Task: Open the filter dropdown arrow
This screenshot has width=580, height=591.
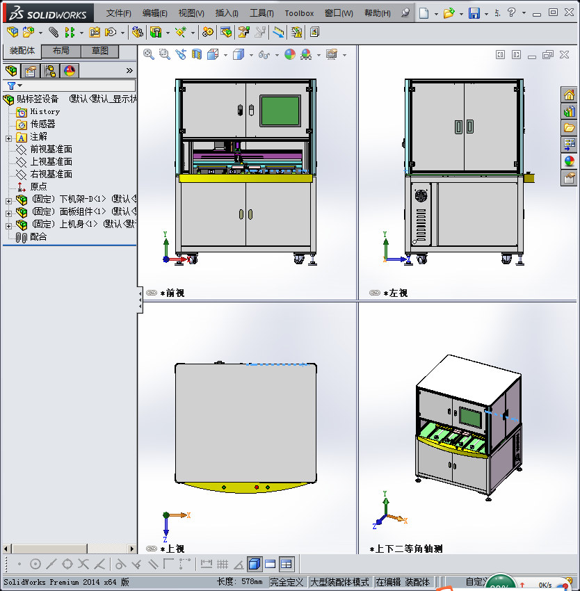Action: pyautogui.click(x=20, y=86)
